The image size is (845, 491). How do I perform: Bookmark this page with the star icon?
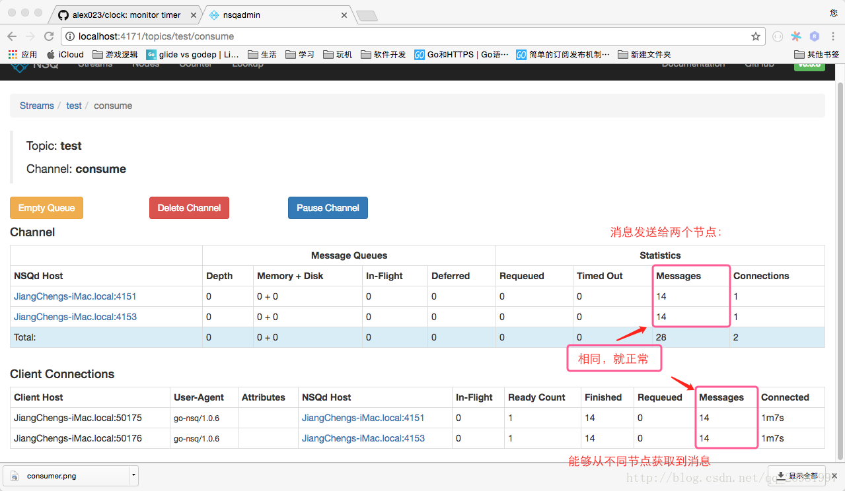point(756,36)
